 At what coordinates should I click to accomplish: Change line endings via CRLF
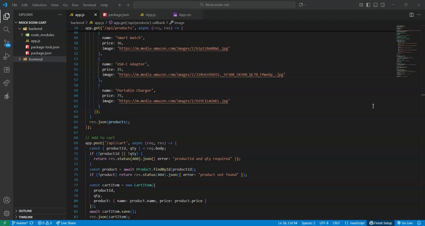tap(336, 223)
